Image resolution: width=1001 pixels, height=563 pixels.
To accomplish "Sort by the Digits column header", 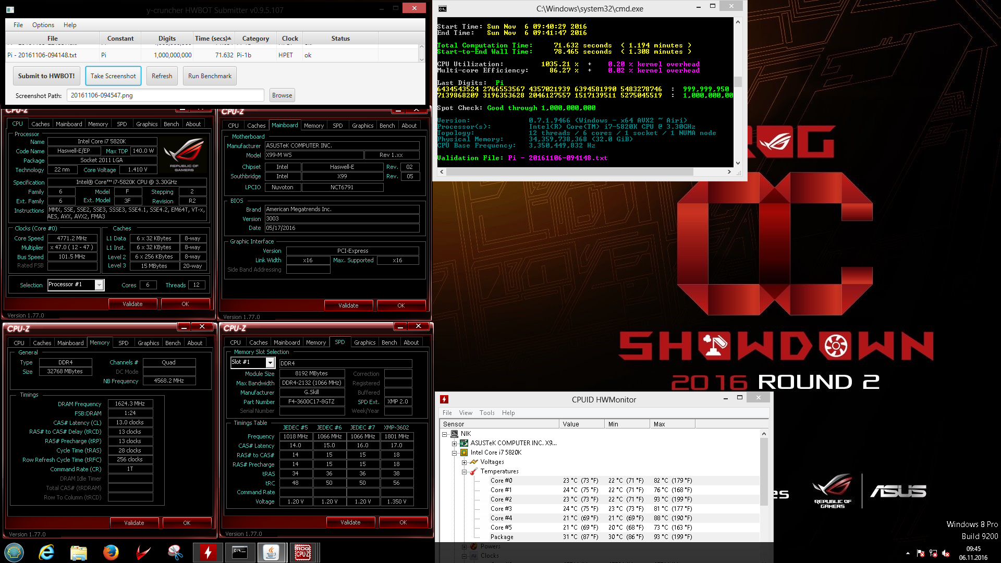I will coord(167,38).
